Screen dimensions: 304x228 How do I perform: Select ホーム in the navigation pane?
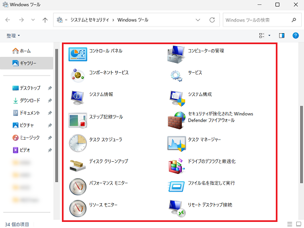pyautogui.click(x=27, y=51)
